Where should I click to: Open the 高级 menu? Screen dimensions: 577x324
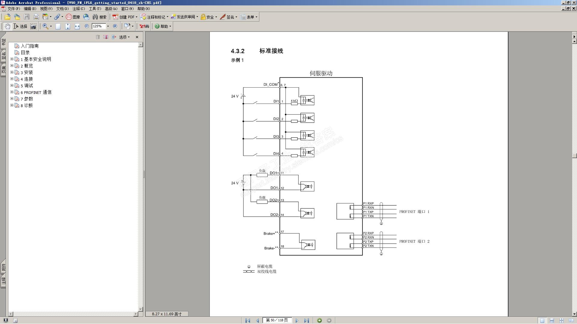(x=111, y=9)
